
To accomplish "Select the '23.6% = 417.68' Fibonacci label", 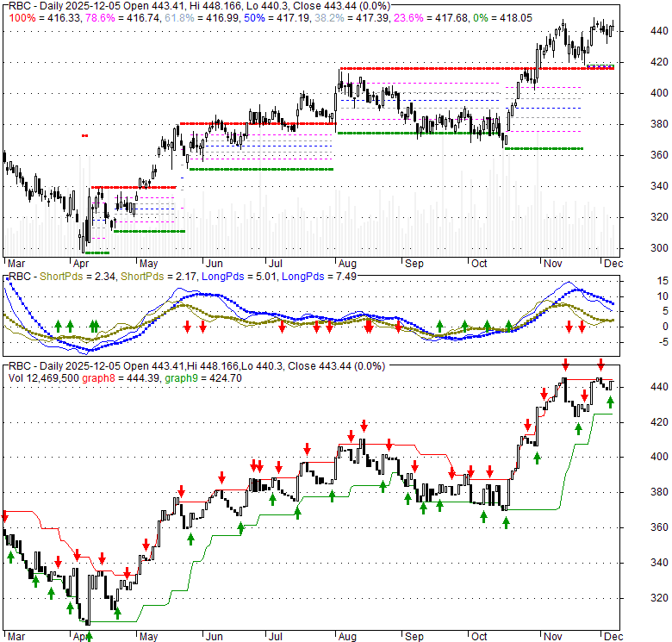I will pyautogui.click(x=430, y=18).
